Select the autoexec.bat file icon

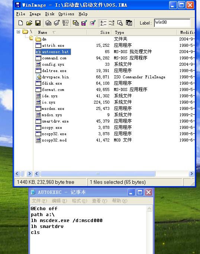(x=38, y=52)
